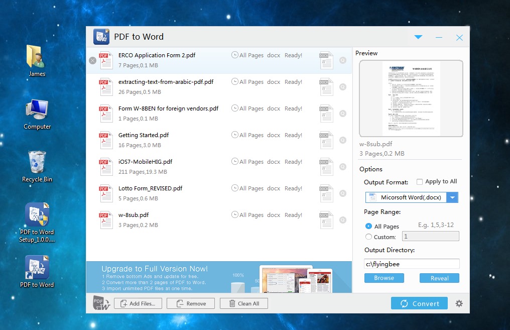Minimize the PDF to Word window

point(439,38)
